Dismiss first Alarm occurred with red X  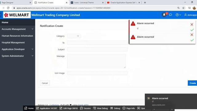[x=192, y=24]
